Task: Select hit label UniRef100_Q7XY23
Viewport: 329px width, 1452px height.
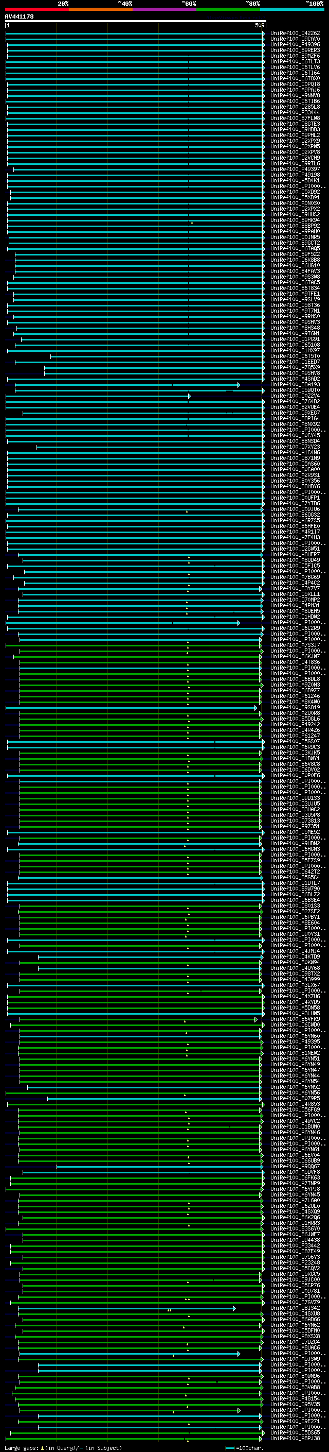Action: click(295, 447)
